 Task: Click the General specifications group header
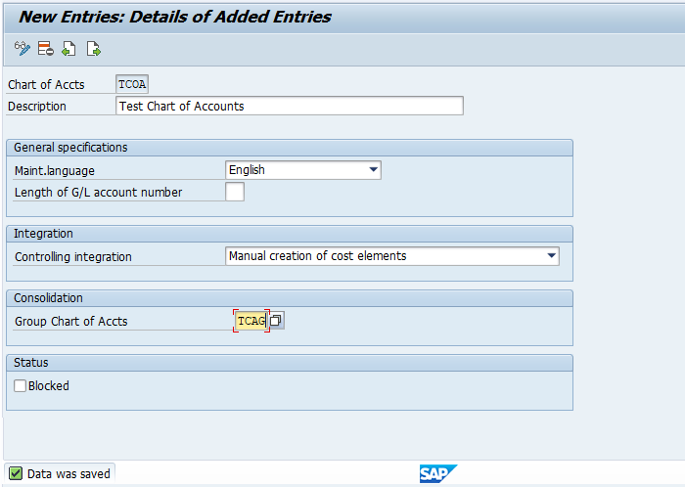coord(70,148)
